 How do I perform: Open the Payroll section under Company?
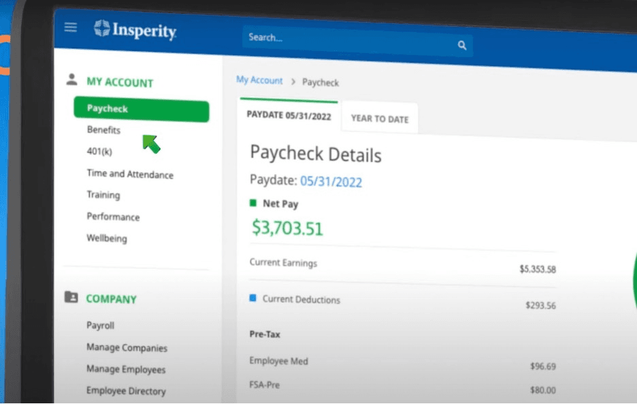pos(100,325)
